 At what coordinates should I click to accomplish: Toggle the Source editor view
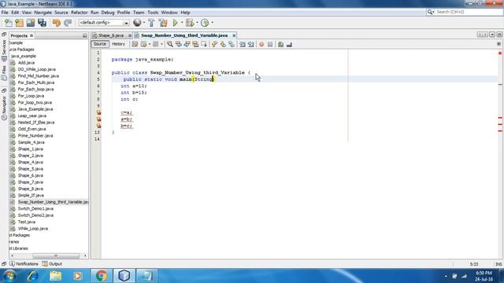[100, 44]
